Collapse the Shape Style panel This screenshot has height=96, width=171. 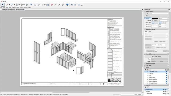(x=156, y=11)
